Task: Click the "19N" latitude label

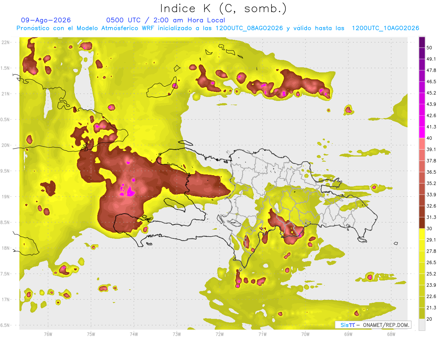Action: [x=6, y=197]
